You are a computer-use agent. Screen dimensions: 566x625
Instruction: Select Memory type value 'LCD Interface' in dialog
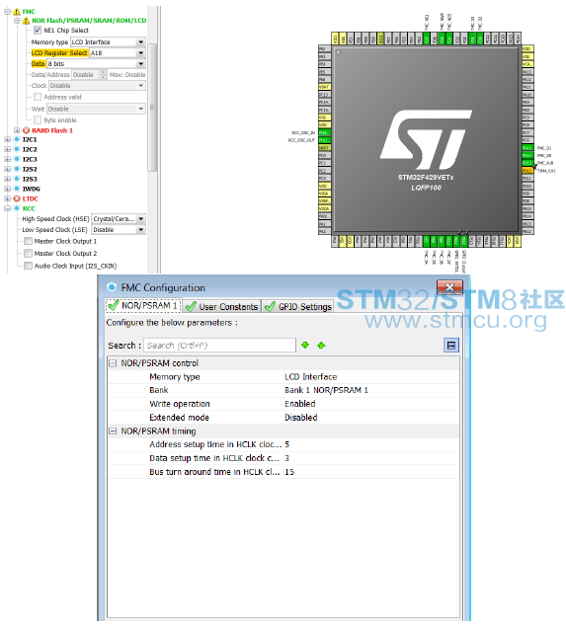coord(311,376)
